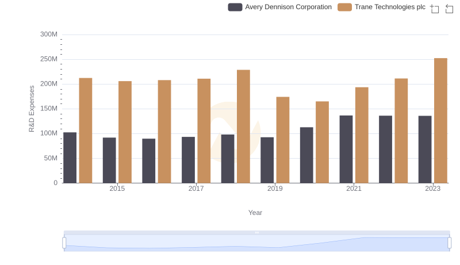This screenshot has height=265, width=460.
Task: Click the 100M y-axis label
Action: (49, 133)
